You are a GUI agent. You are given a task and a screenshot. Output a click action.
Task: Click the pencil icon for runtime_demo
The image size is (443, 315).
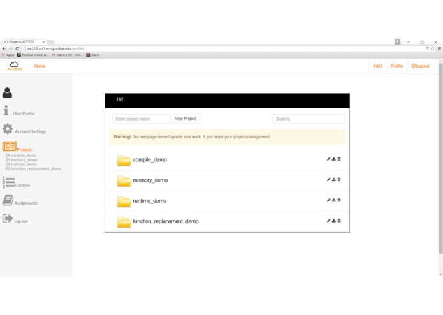click(328, 200)
